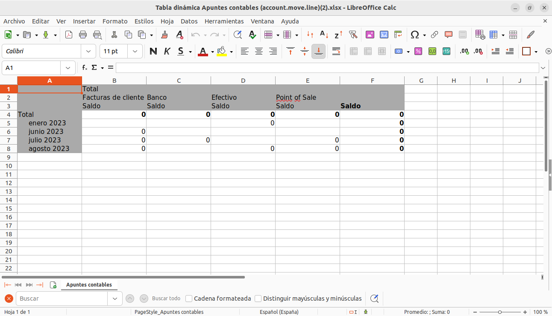Click the Export as PDF icon
This screenshot has height=316, width=552.
click(69, 35)
